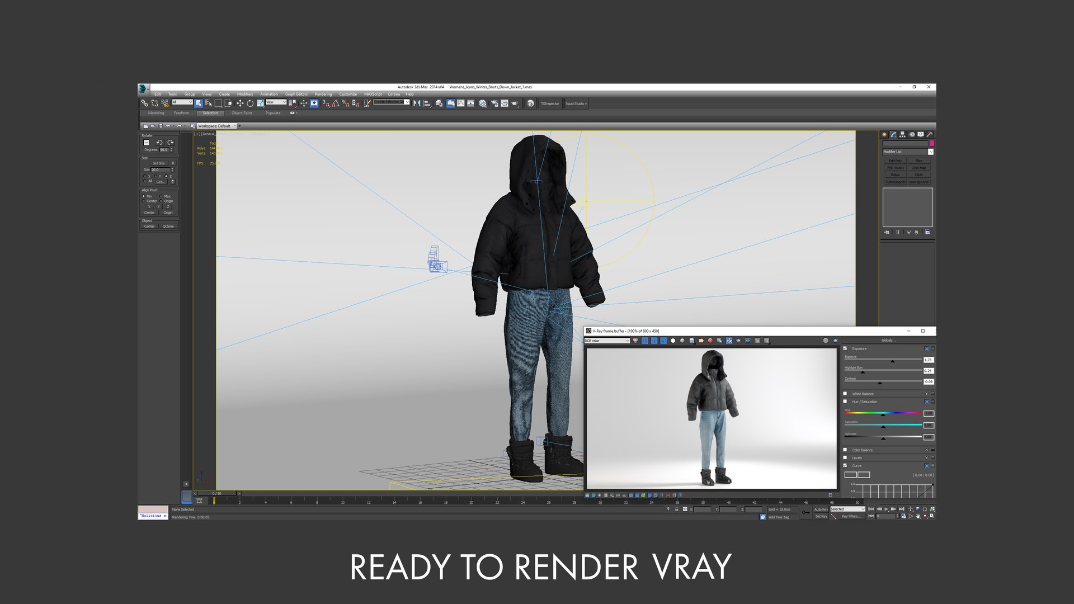Expand the Levels rollout chevron
Screen dimensions: 1074x604
click(926, 457)
